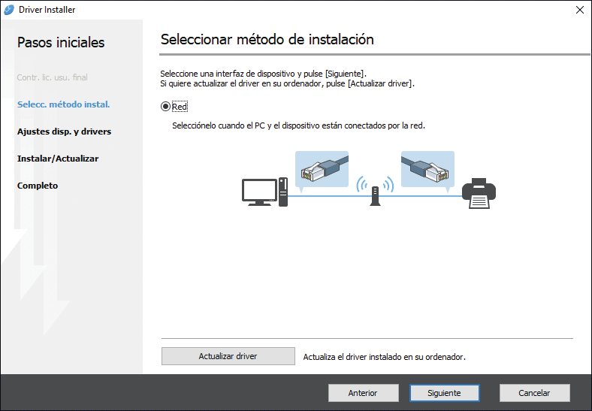Click the Driver Installer title bar icon
Viewport: 592px width, 411px height.
pos(9,10)
